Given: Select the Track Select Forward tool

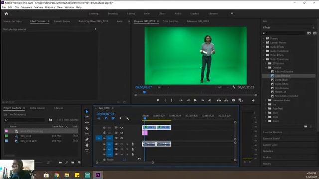Looking at the screenshot, I should 87,117.
